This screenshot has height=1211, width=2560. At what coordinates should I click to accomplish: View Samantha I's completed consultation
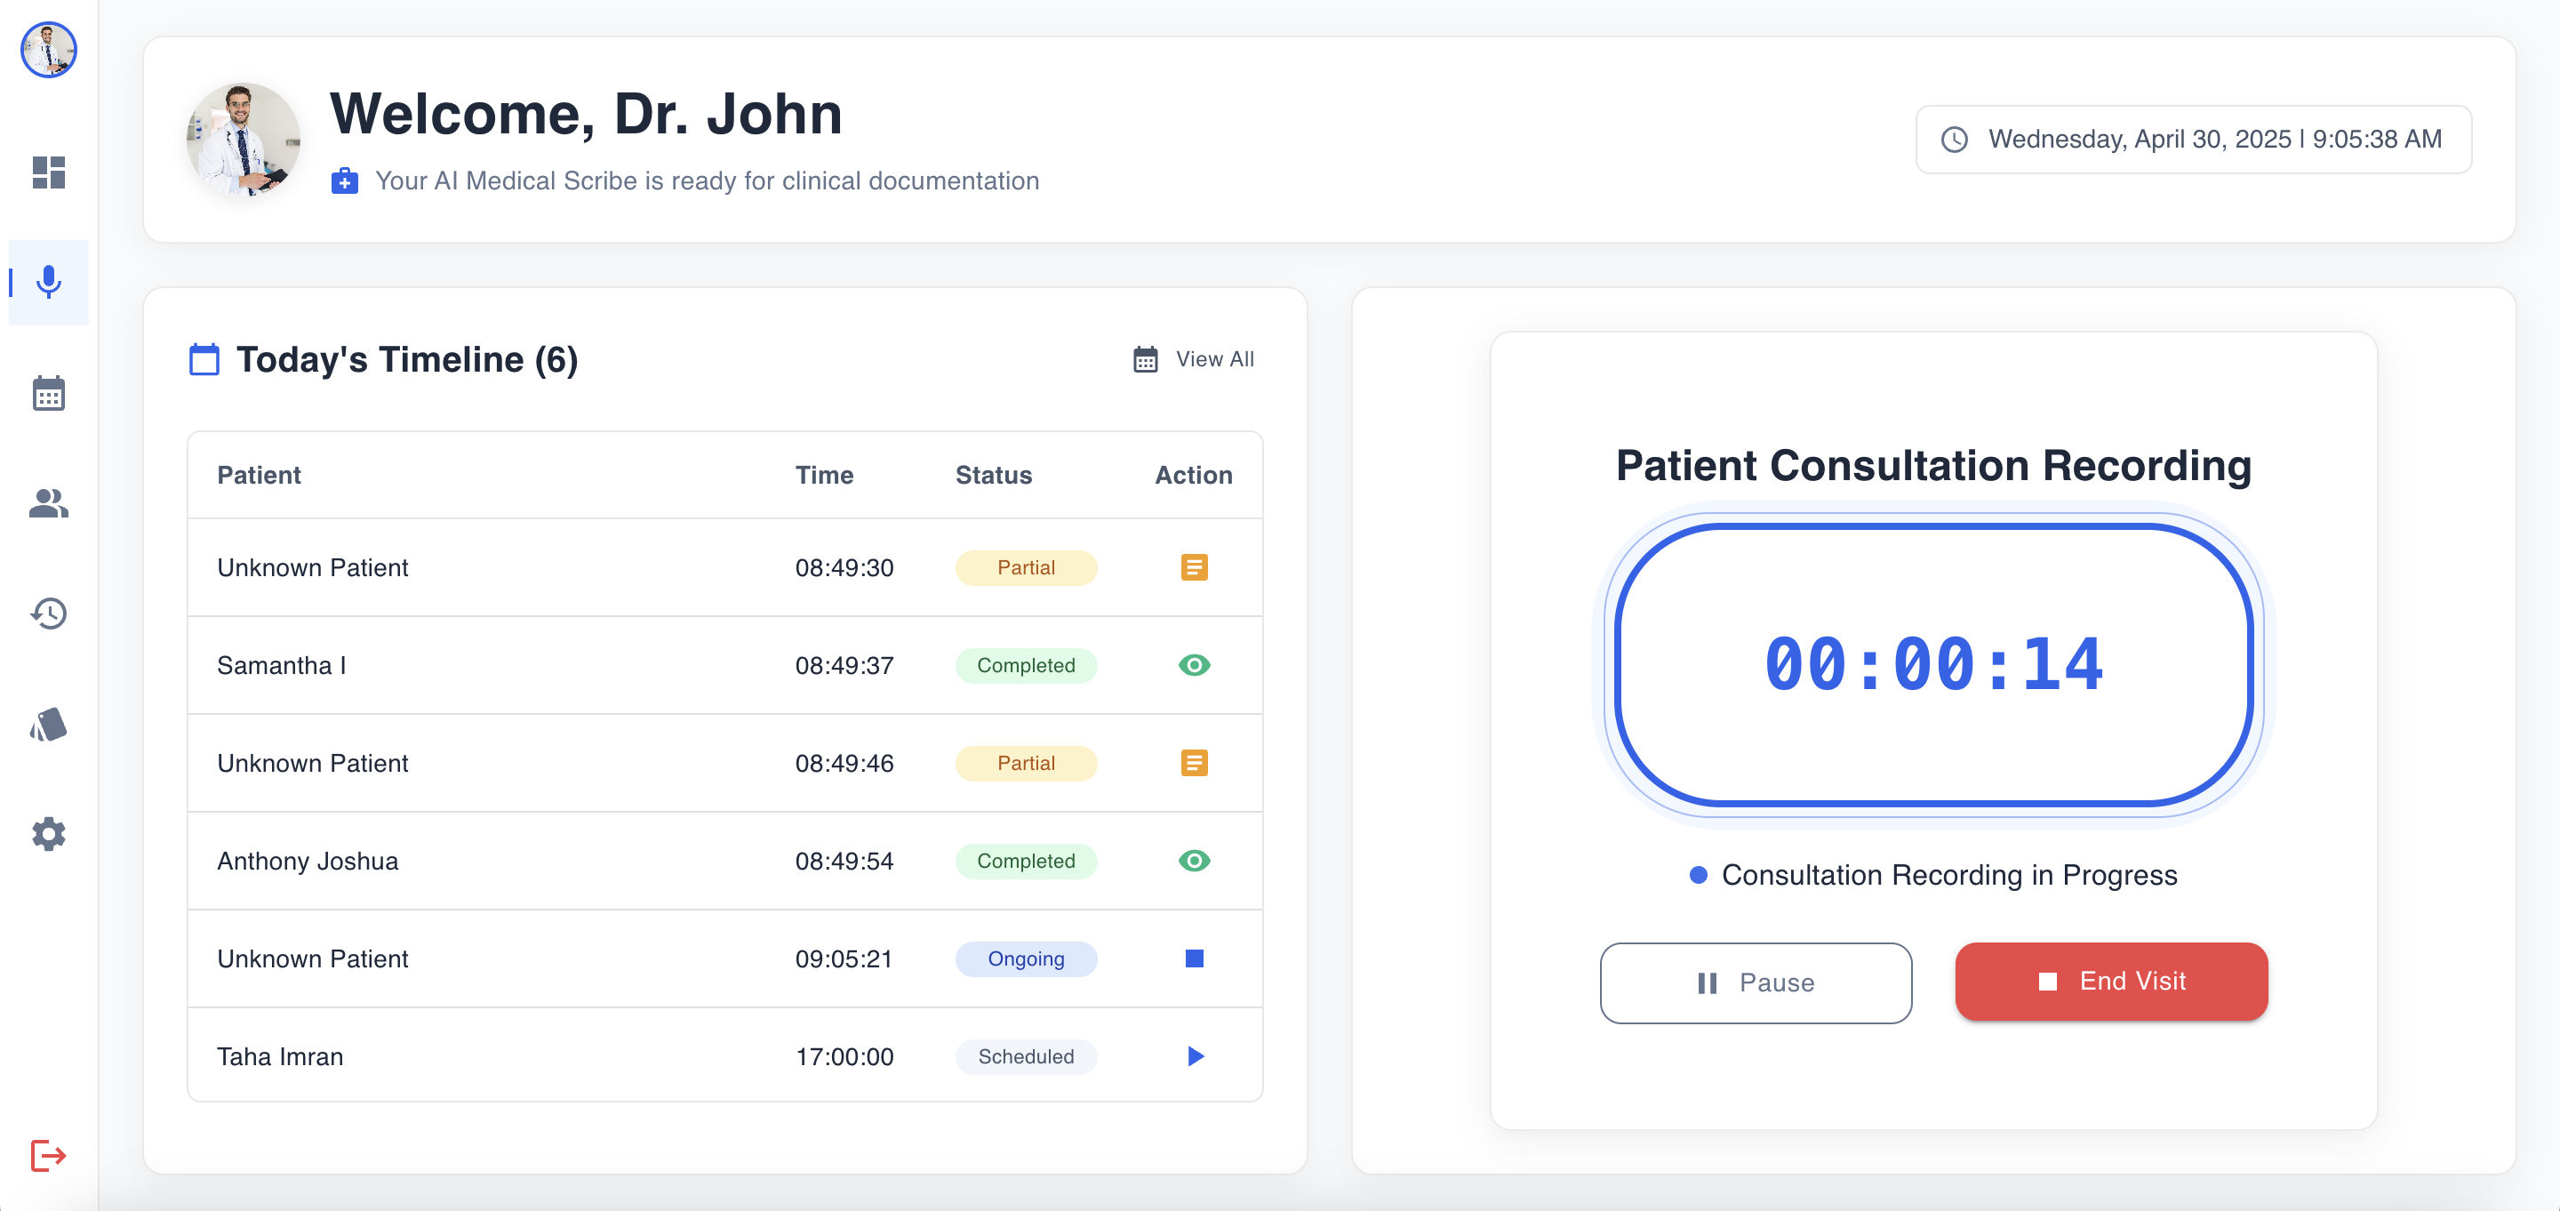(x=1194, y=665)
